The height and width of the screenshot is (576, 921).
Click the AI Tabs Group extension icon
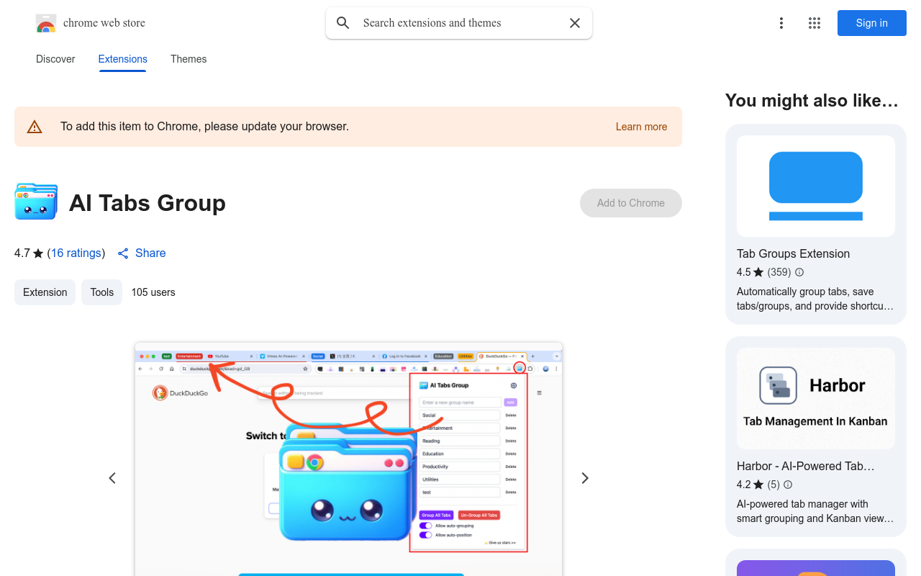pyautogui.click(x=35, y=202)
